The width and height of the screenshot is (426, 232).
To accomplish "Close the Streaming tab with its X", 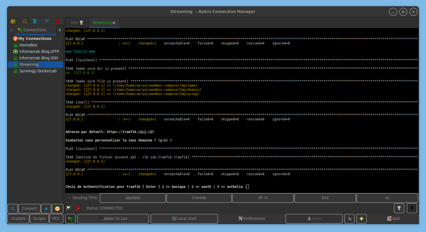I will point(114,23).
